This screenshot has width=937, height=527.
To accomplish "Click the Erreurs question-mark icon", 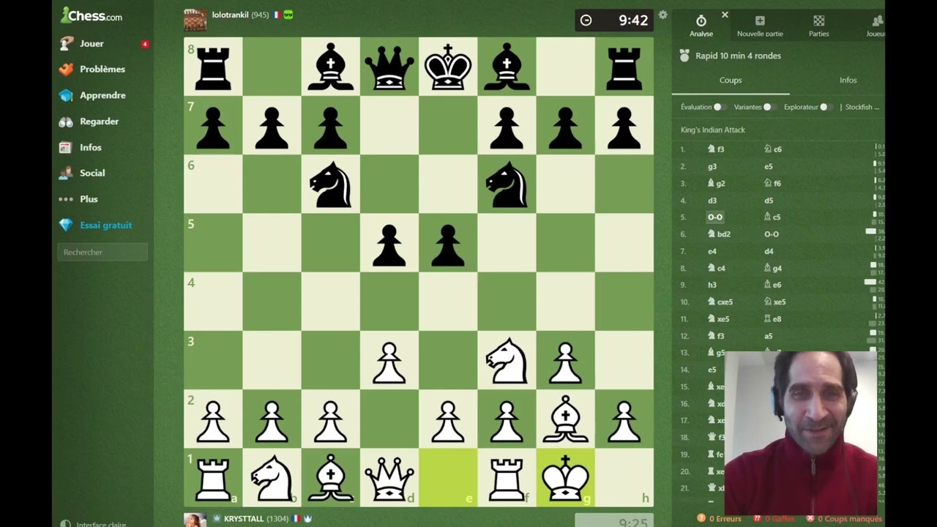I will 701,518.
